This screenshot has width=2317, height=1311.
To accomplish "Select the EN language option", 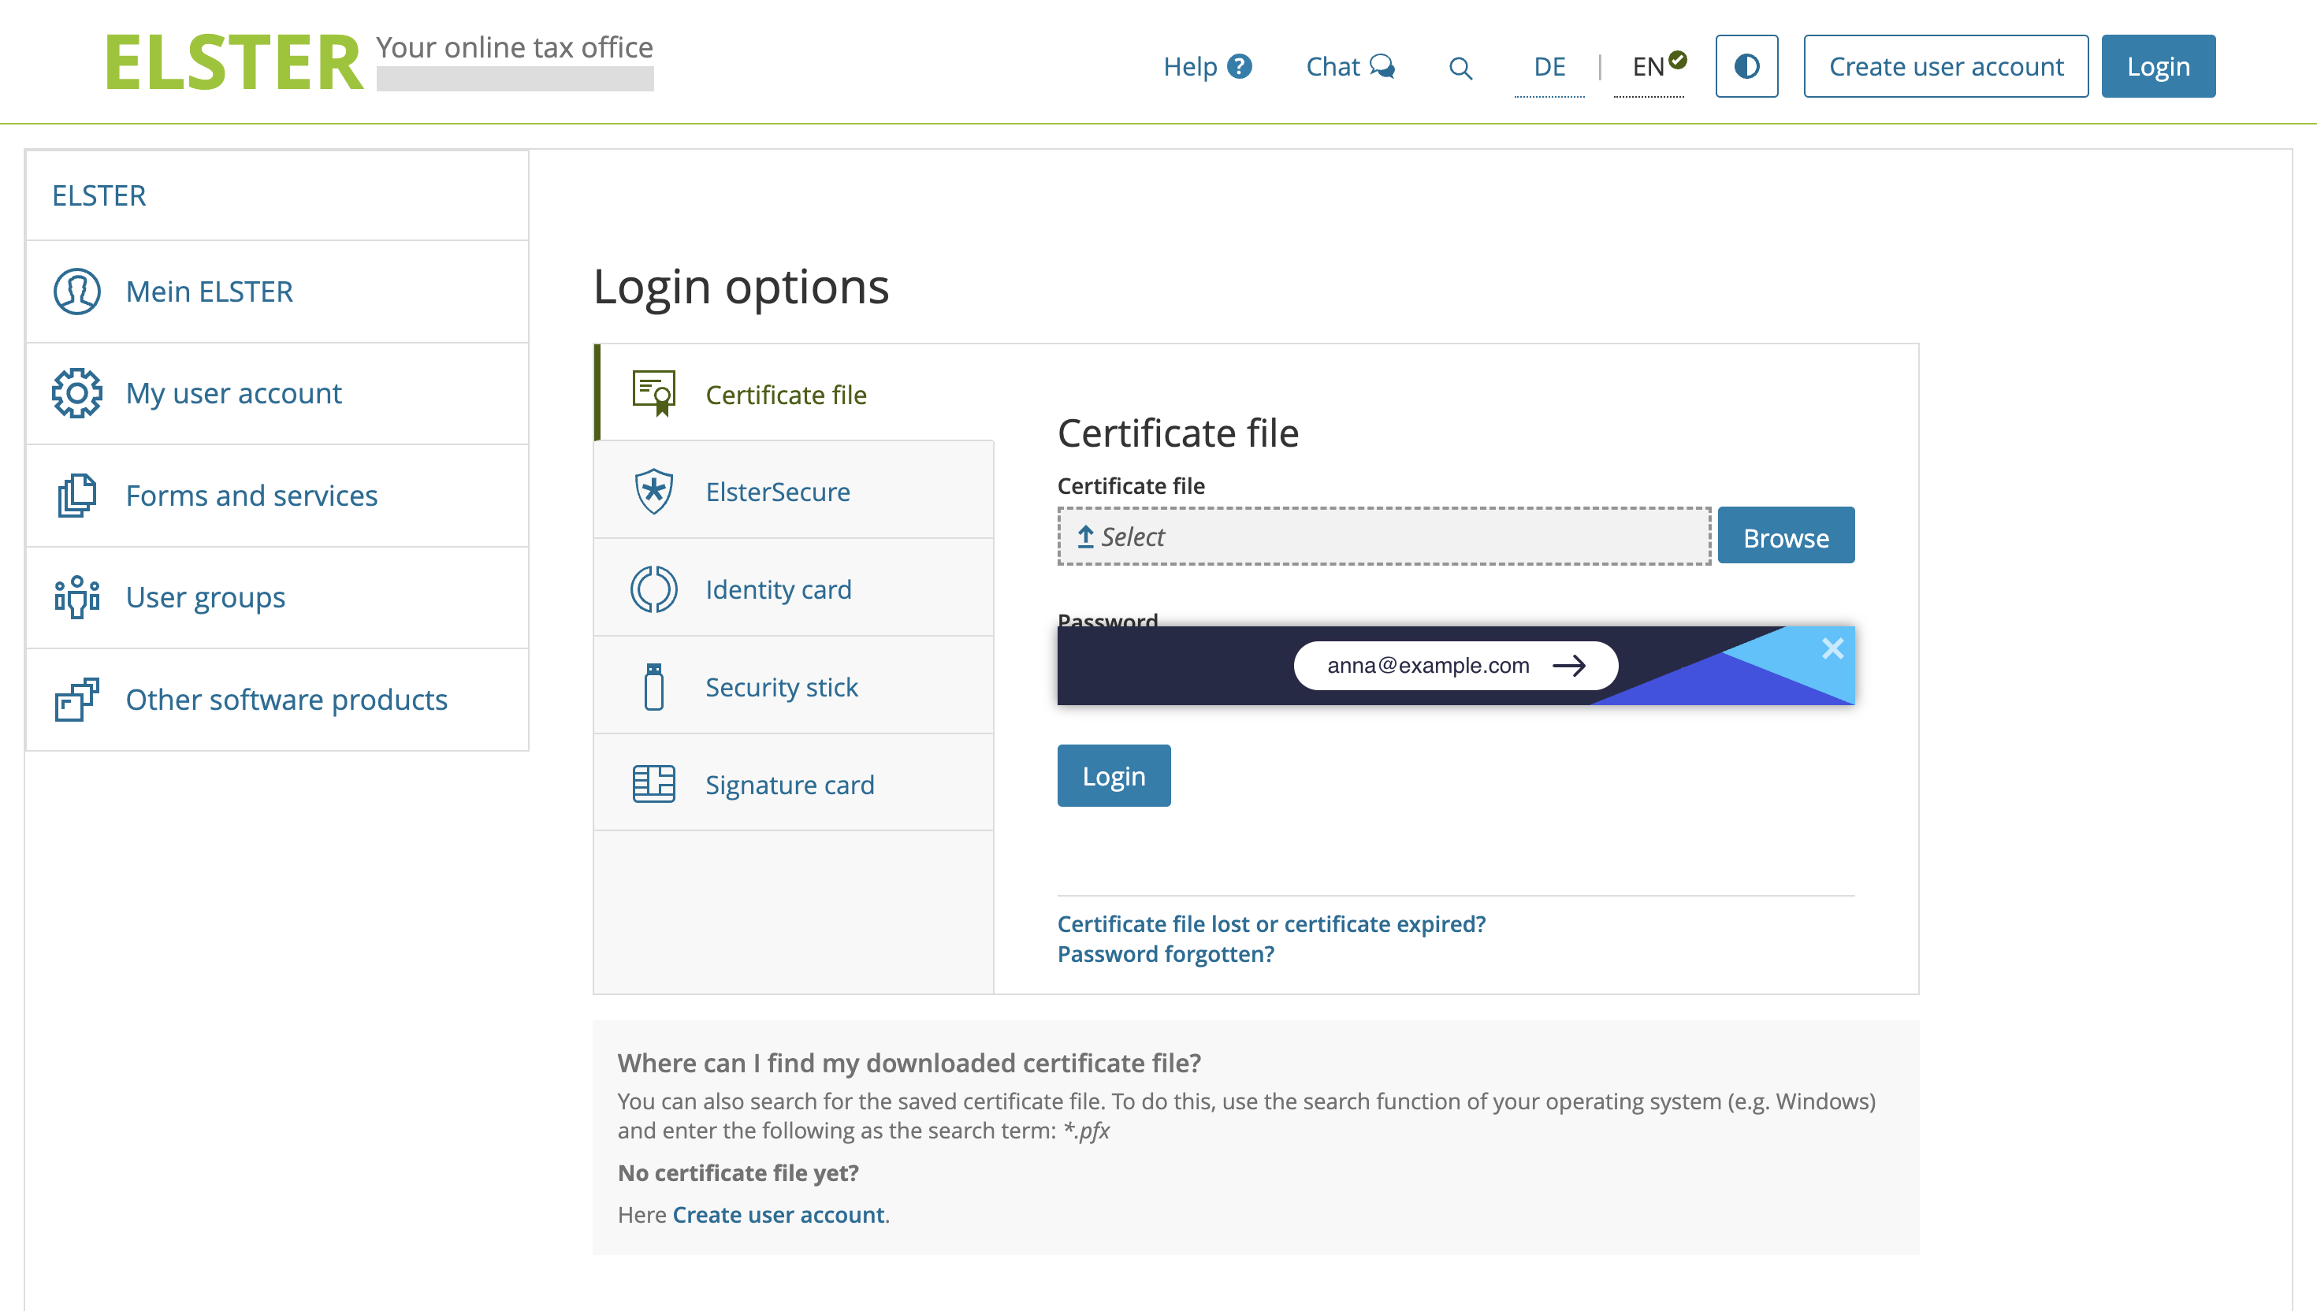I will point(1648,67).
